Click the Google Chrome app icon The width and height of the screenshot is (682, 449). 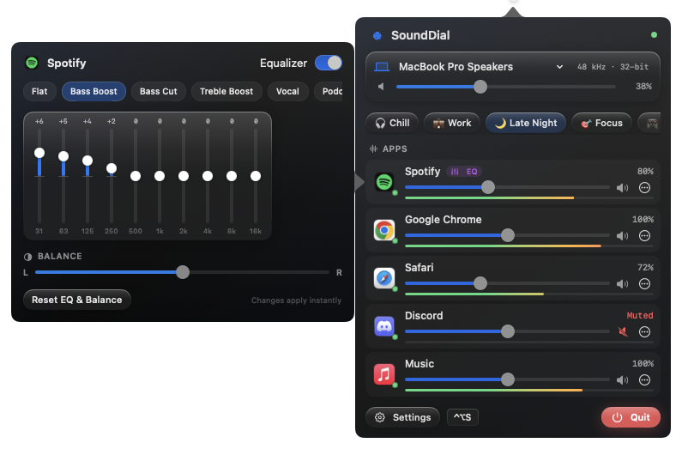coord(384,230)
